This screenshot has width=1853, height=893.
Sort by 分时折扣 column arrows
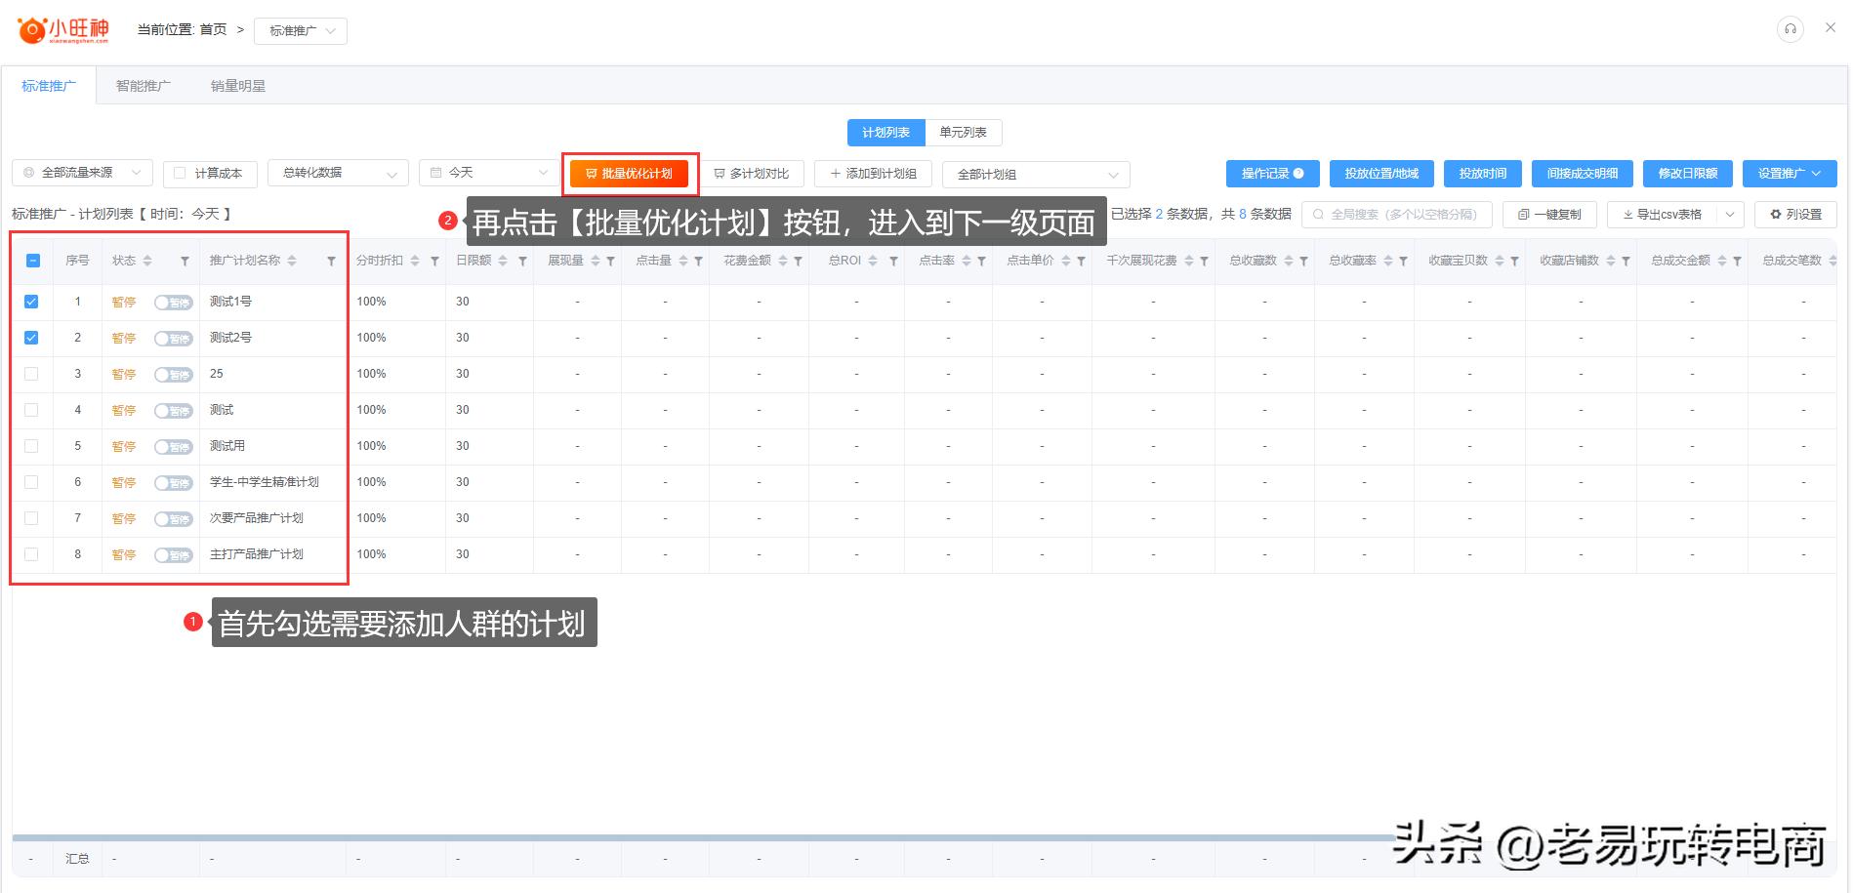(x=415, y=262)
